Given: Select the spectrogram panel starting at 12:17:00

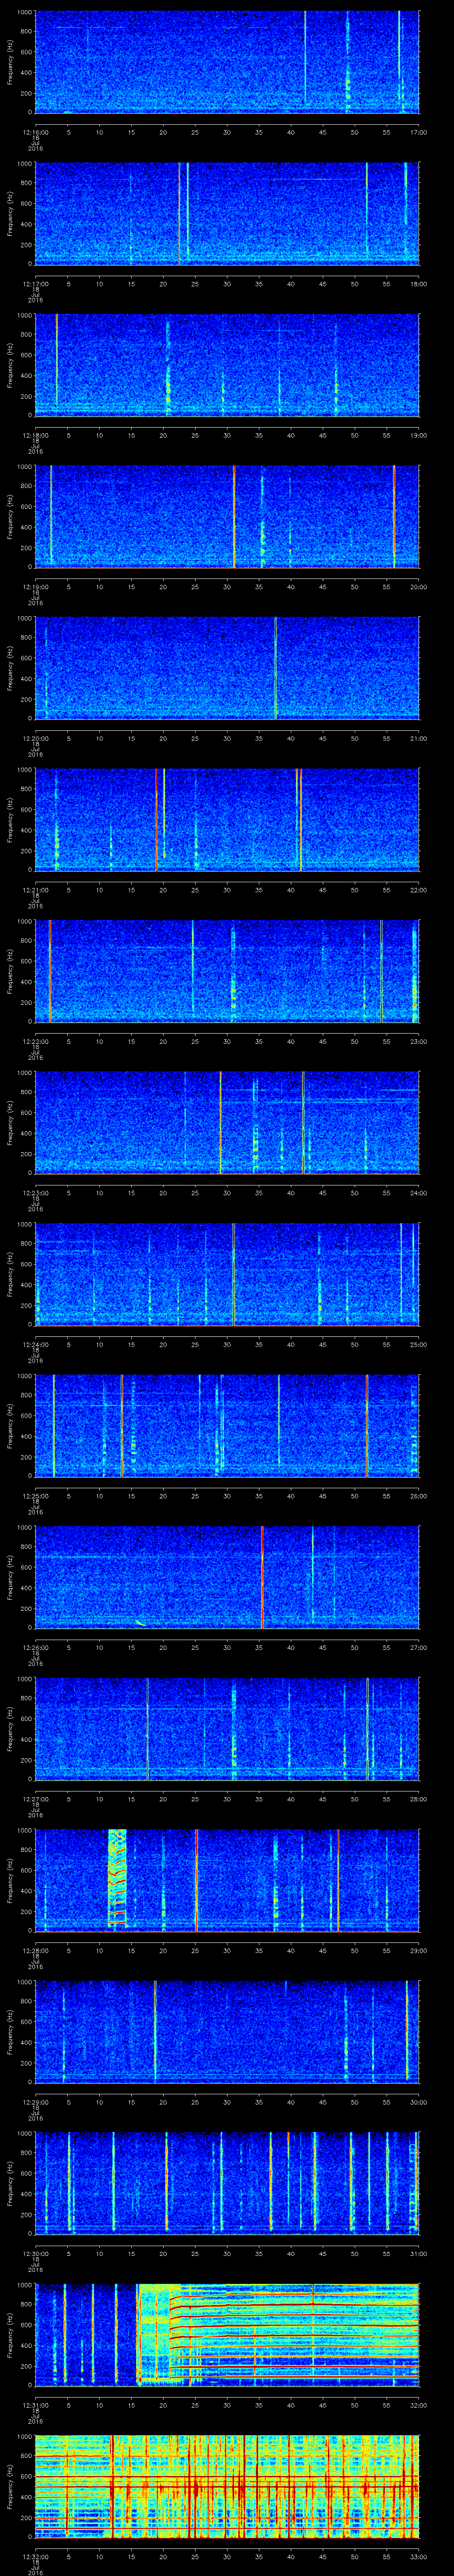Looking at the screenshot, I should [227, 214].
